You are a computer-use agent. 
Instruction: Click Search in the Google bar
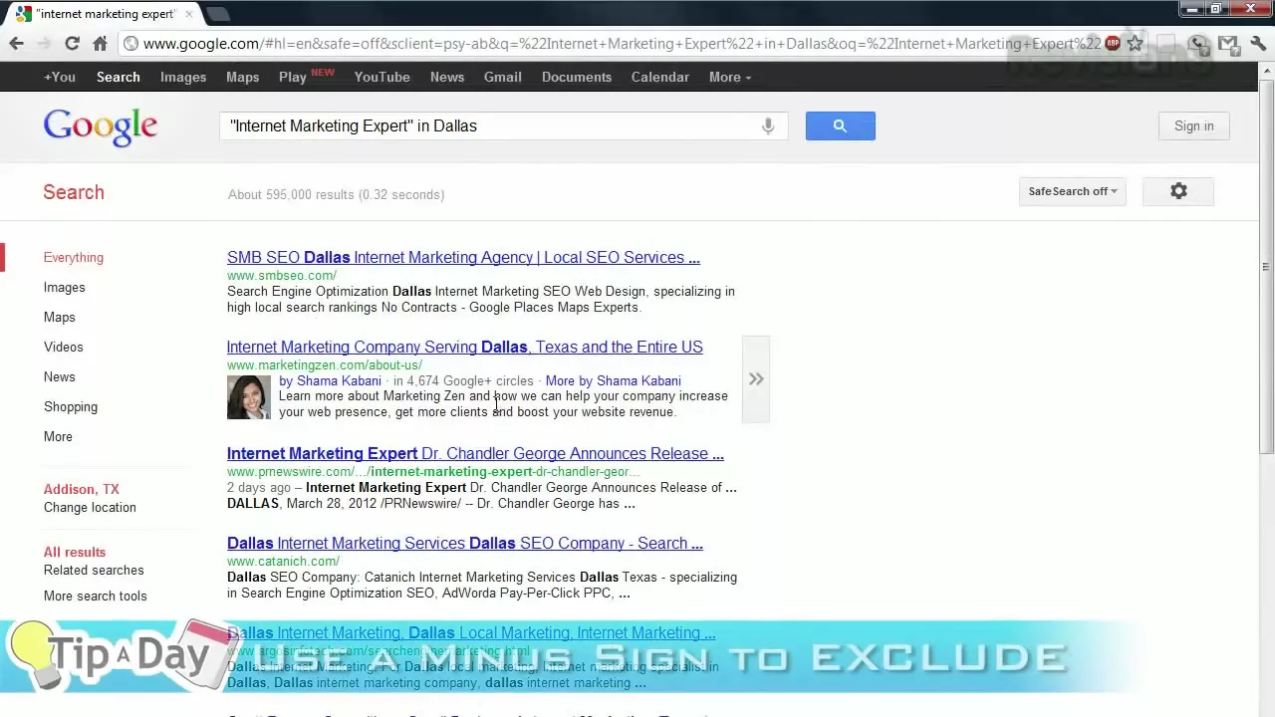pyautogui.click(x=119, y=77)
